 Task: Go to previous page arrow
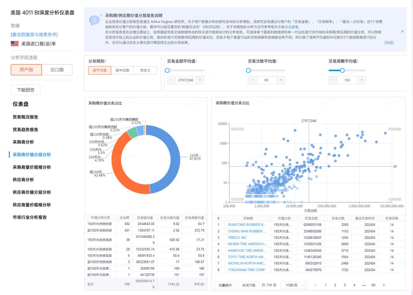tap(315, 285)
